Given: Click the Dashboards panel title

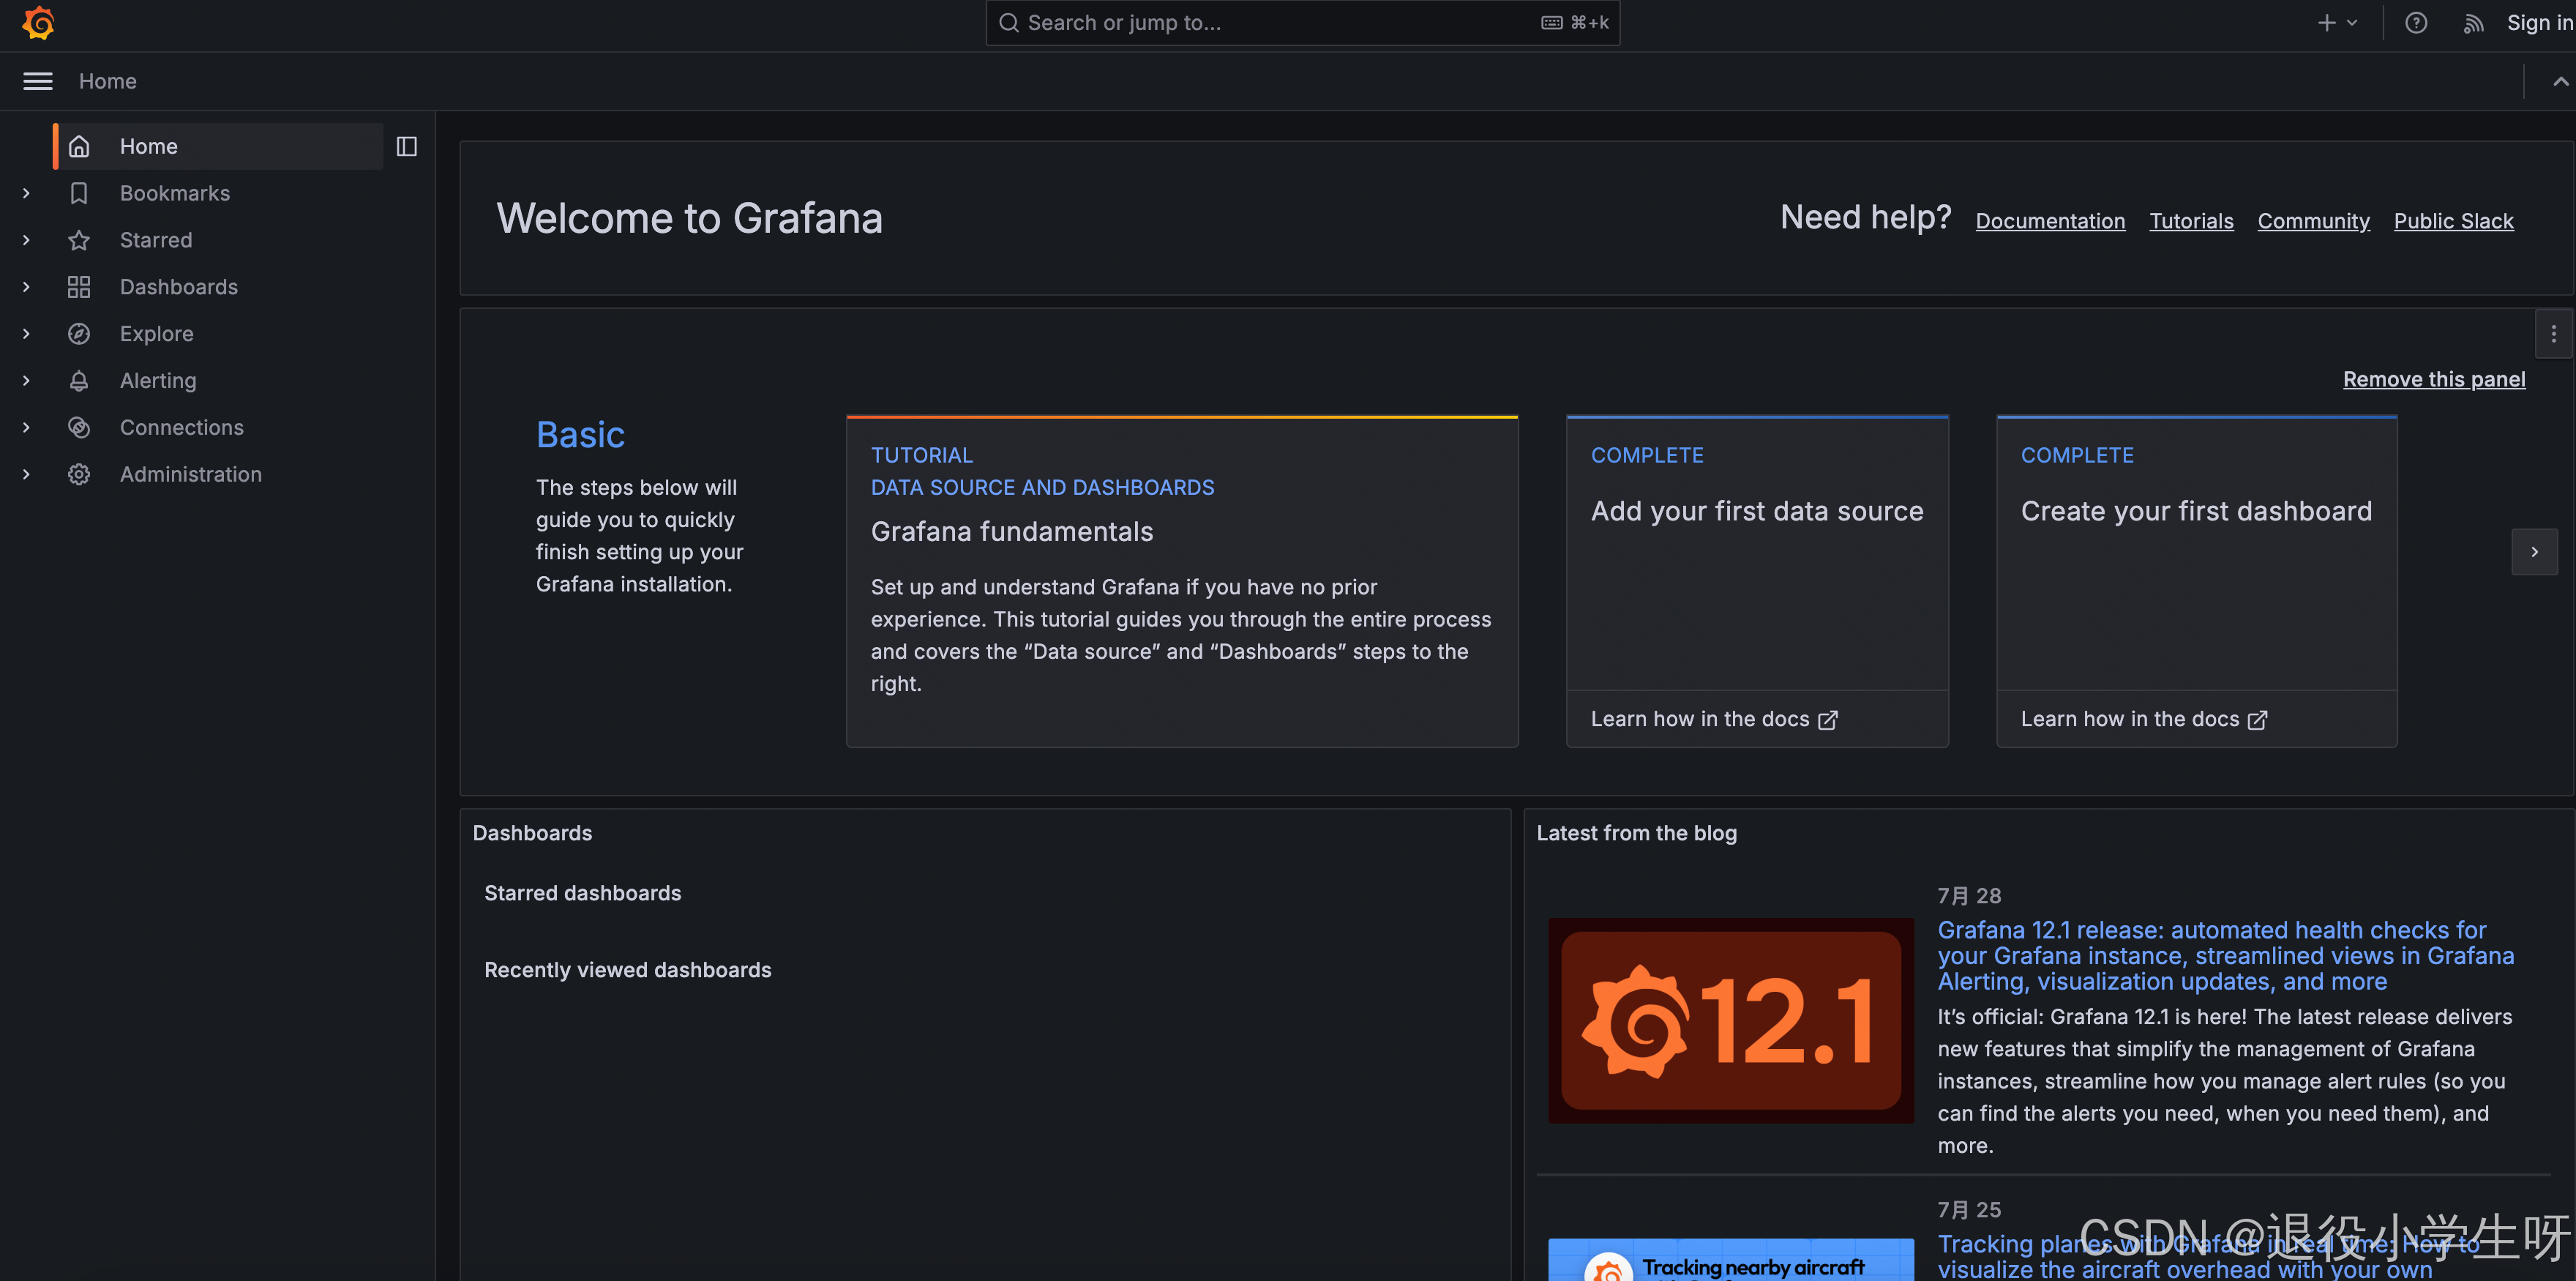Looking at the screenshot, I should pyautogui.click(x=532, y=833).
